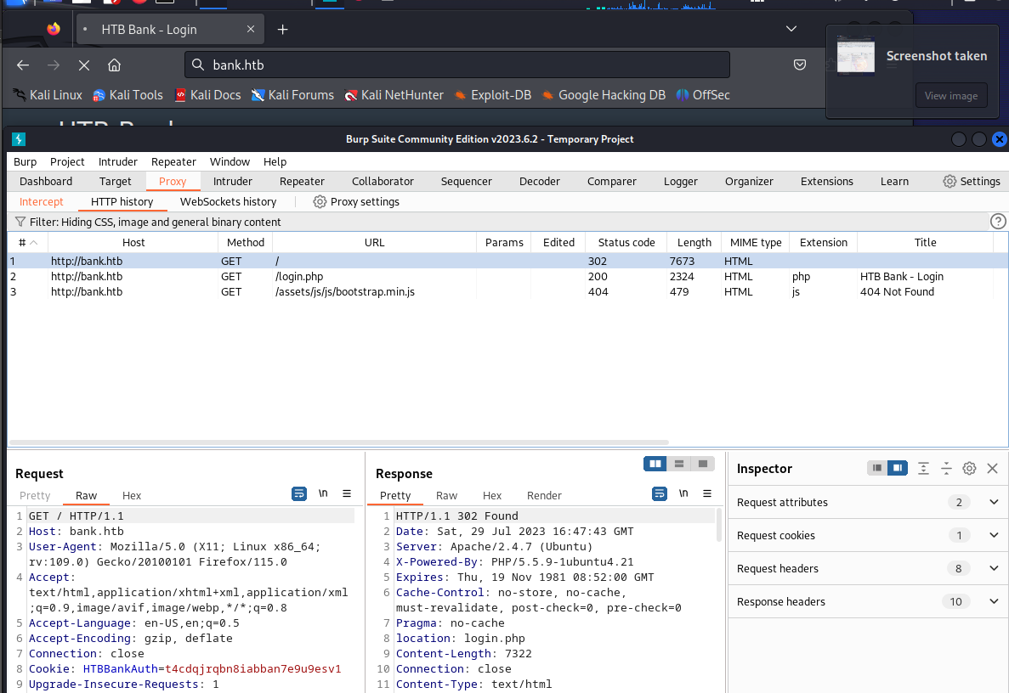Switch the response to Raw view
This screenshot has height=693, width=1009.
click(x=446, y=496)
